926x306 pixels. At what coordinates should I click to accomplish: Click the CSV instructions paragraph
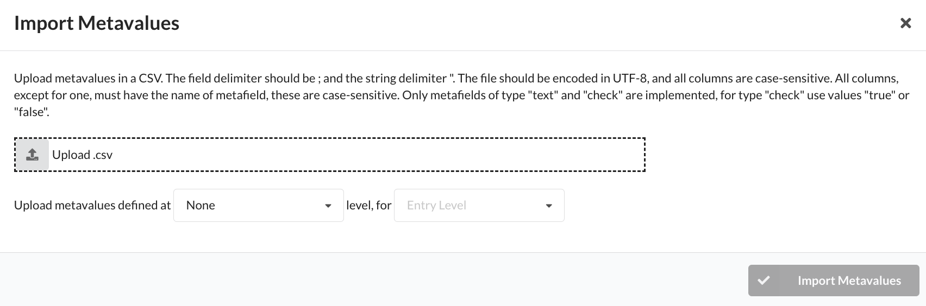pyautogui.click(x=462, y=95)
